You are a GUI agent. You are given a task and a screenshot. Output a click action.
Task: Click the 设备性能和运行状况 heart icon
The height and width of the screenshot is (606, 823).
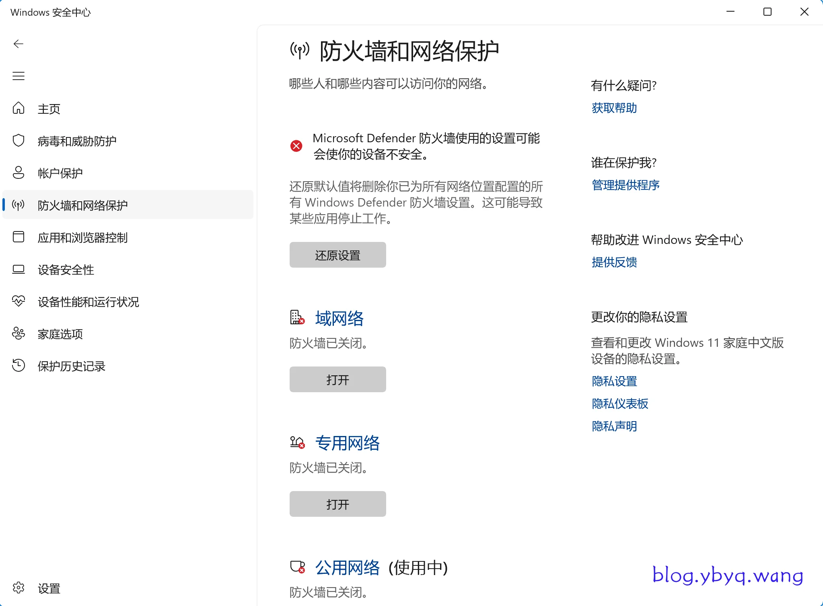click(18, 301)
